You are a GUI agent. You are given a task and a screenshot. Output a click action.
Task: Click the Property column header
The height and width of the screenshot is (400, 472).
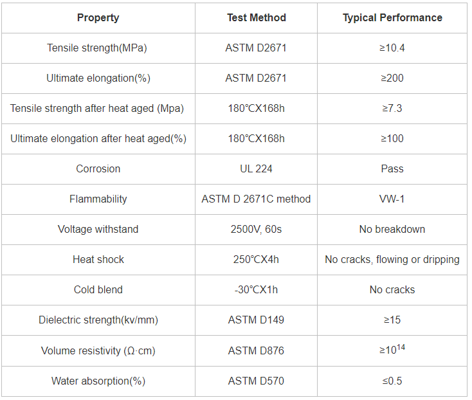(x=98, y=18)
